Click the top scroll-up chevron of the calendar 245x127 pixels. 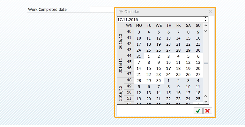(x=206, y=26)
